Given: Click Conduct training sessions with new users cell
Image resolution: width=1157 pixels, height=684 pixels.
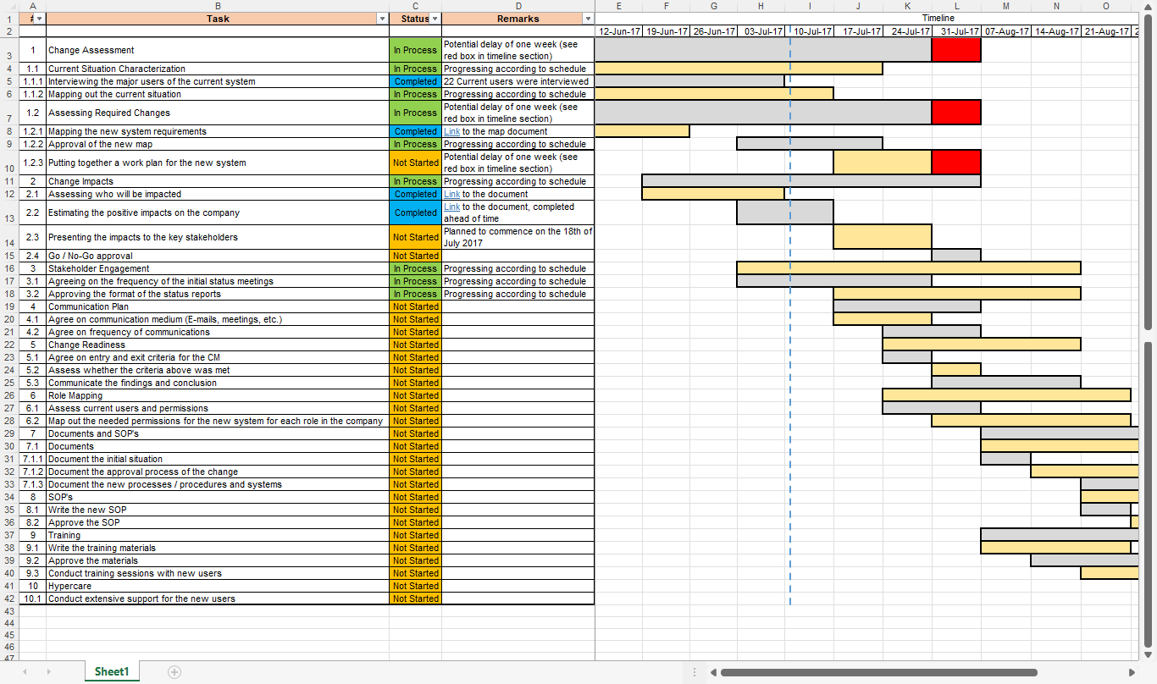Looking at the screenshot, I should pyautogui.click(x=218, y=573).
